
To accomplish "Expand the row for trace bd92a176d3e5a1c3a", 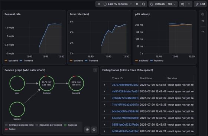I will click(x=104, y=131).
